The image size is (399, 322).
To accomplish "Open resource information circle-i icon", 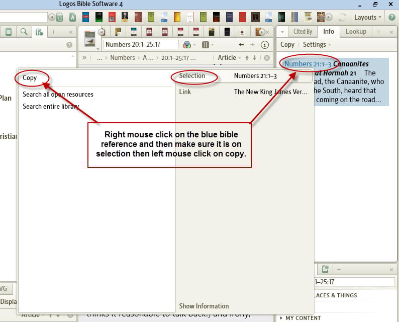I will [x=265, y=45].
